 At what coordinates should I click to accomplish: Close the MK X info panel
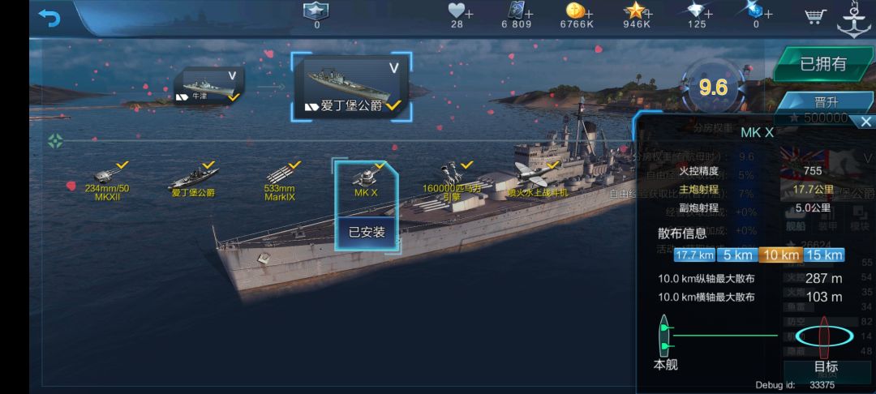(866, 122)
